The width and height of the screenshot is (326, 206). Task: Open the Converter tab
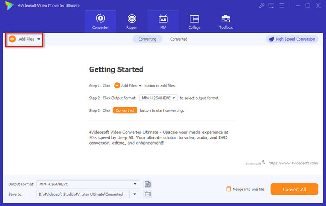(101, 22)
